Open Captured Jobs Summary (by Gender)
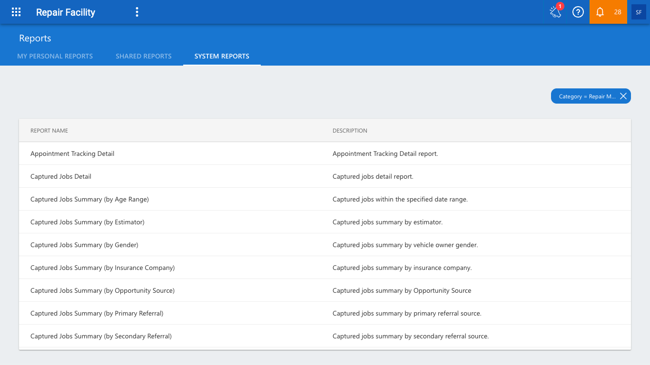This screenshot has height=365, width=650. (x=84, y=245)
